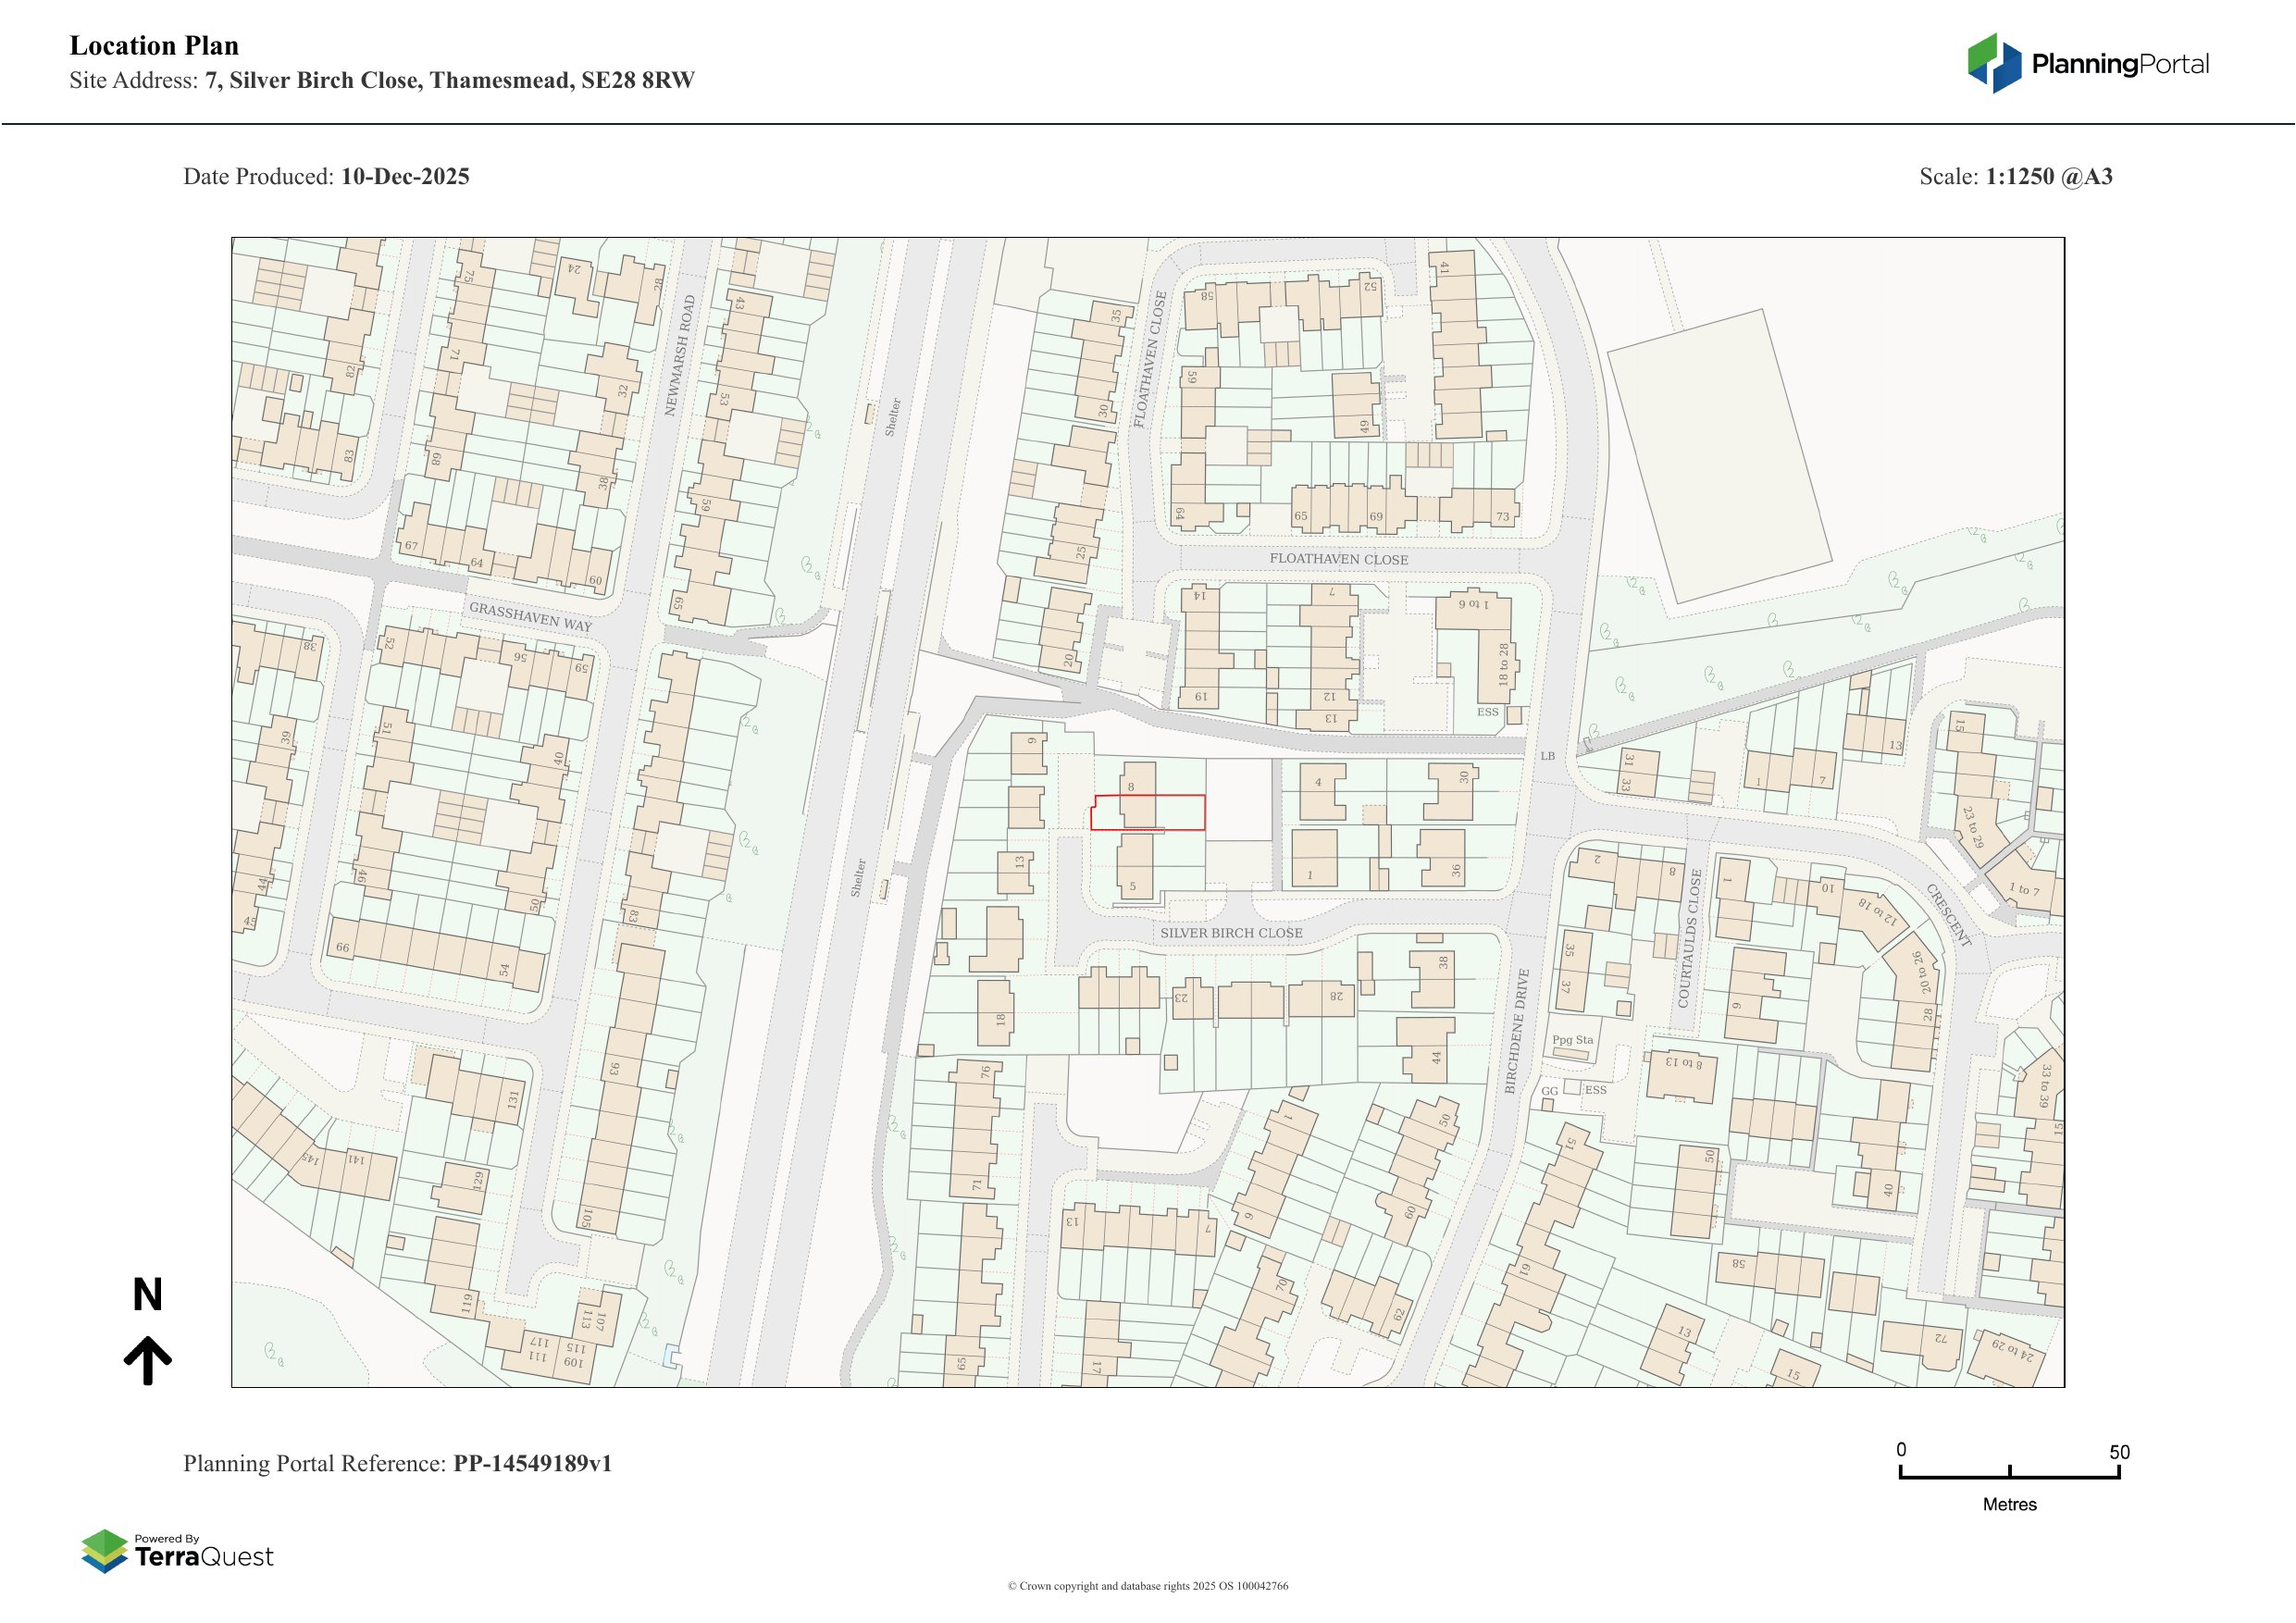This screenshot has width=2296, height=1623.
Task: Click the Location Plan heading
Action: click(x=154, y=46)
